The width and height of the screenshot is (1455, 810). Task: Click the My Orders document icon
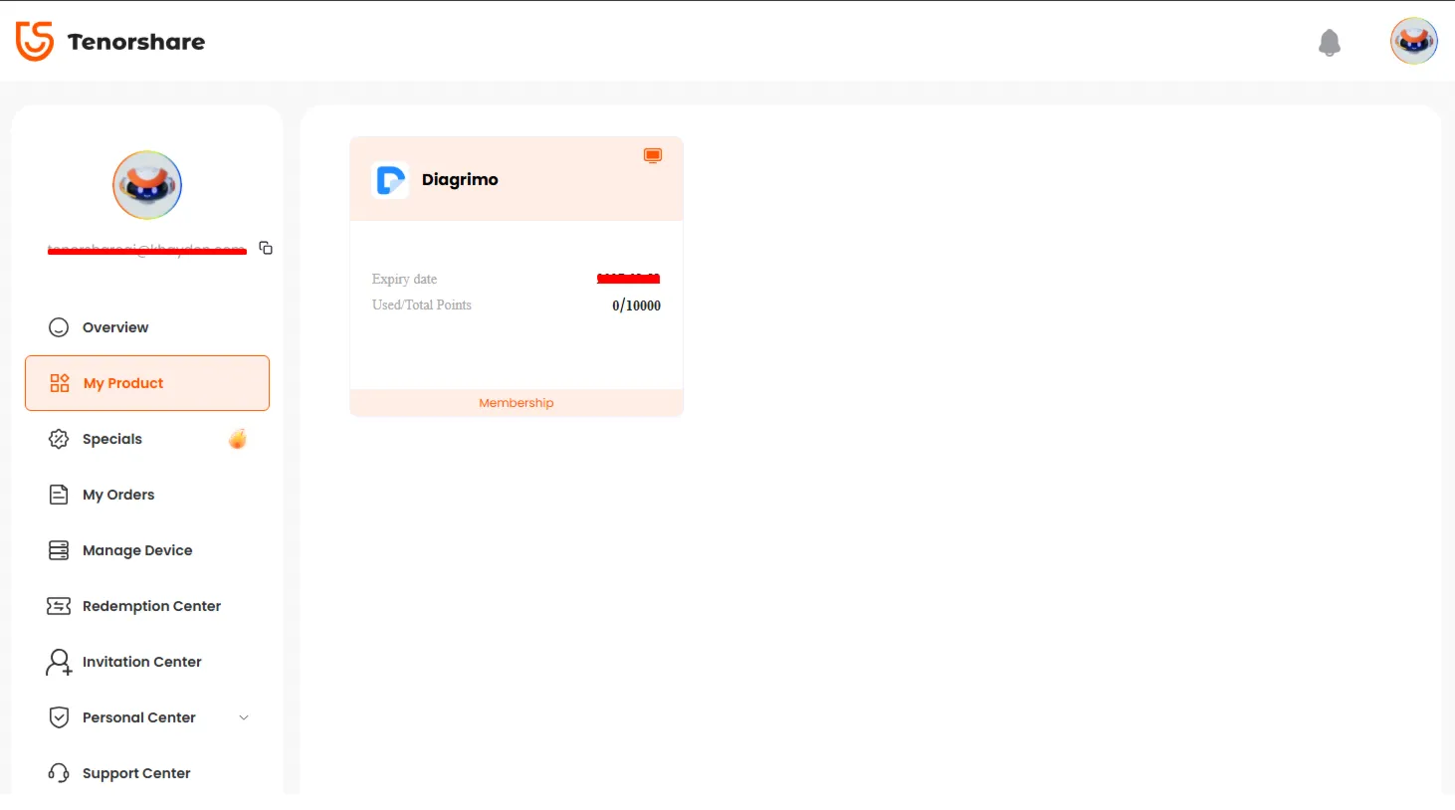tap(59, 495)
